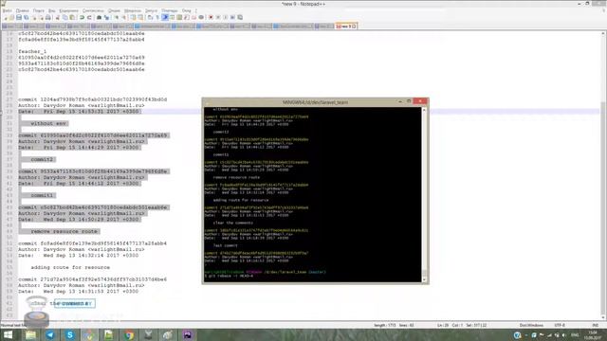Click the 'remove resource route' line in Notepad++

click(x=64, y=231)
